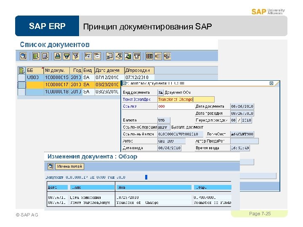
Task: Click the save layout icon
Action: click(x=167, y=56)
